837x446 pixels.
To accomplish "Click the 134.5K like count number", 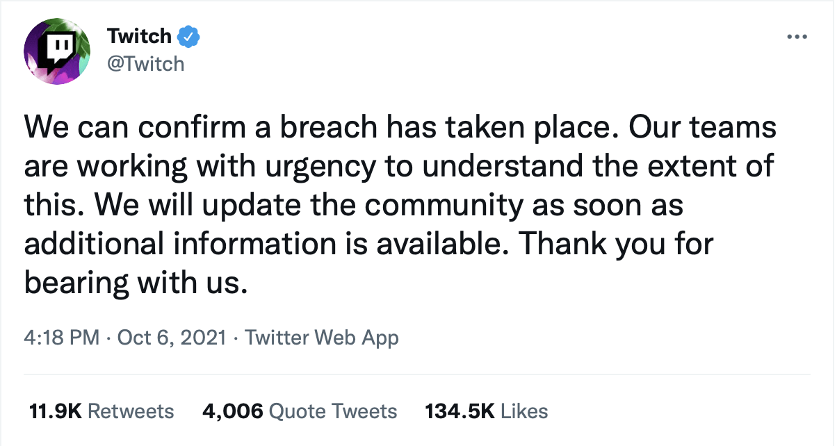I will point(460,411).
